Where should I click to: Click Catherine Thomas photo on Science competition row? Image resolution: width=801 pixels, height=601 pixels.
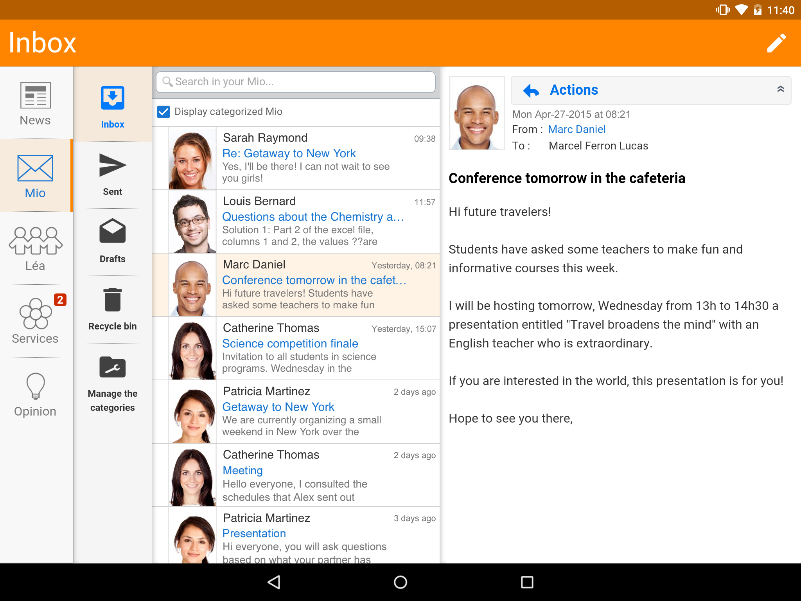coord(192,349)
